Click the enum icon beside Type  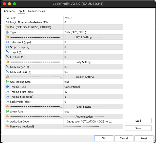click(7, 32)
